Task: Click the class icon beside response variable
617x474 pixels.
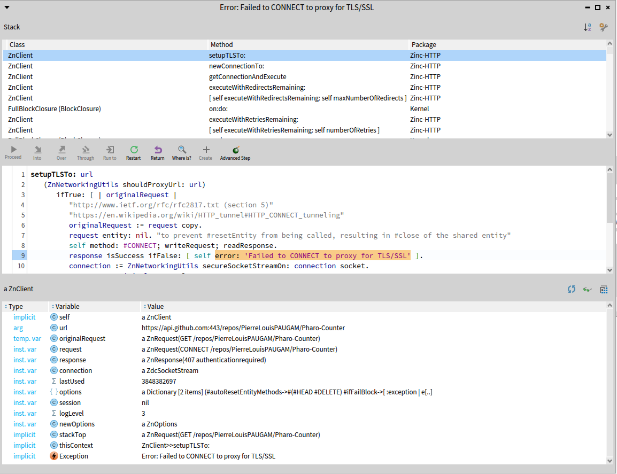Action: pos(54,360)
